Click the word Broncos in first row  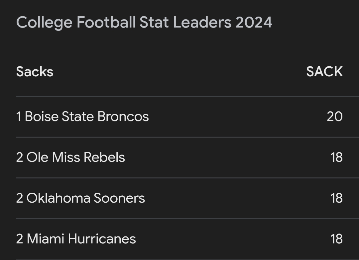click(x=123, y=116)
